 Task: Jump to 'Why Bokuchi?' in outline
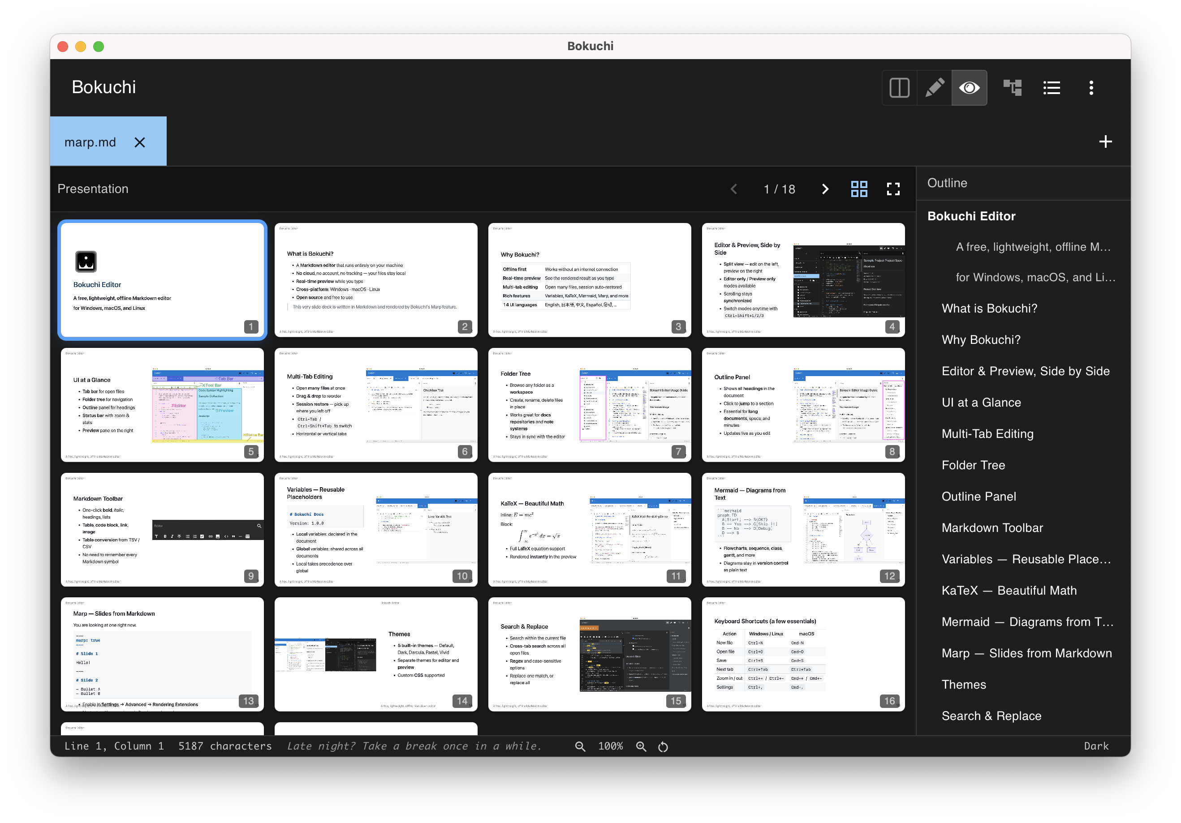click(x=981, y=340)
